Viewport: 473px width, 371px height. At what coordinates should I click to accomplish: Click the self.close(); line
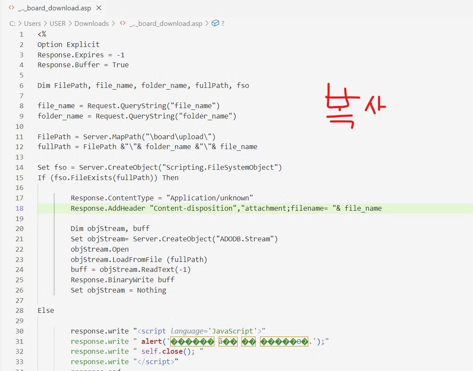coord(137,352)
